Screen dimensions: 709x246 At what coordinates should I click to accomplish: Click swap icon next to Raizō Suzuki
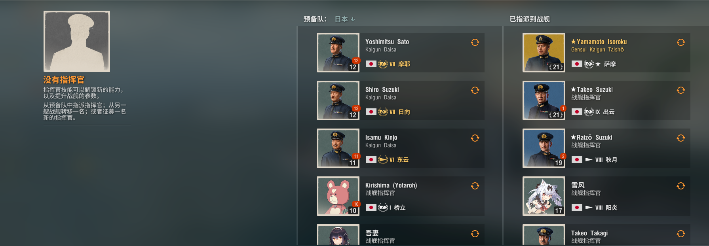click(681, 138)
